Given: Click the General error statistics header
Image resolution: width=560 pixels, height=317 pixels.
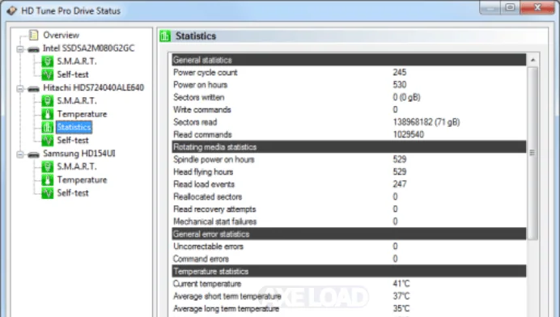Looking at the screenshot, I should 349,235.
